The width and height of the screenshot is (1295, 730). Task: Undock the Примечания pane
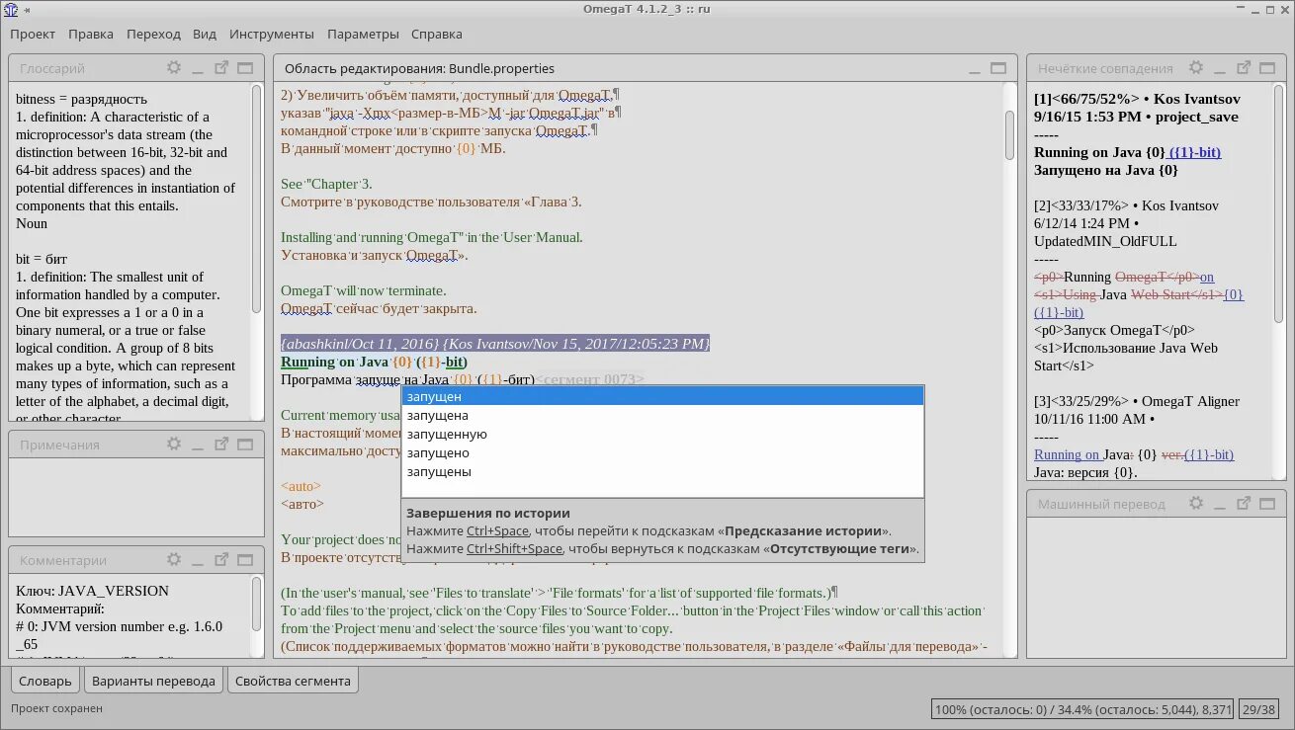tap(221, 445)
